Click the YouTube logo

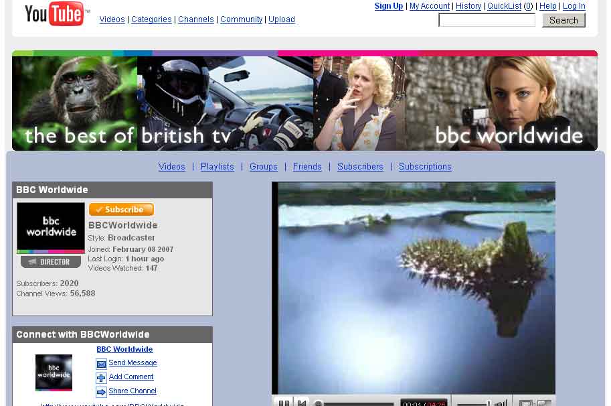pos(56,13)
